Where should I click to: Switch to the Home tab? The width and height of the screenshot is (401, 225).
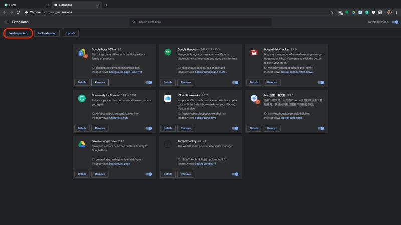click(x=26, y=5)
